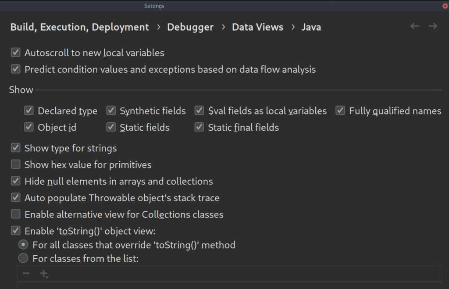Go forward with the right arrow icon
Viewport: 449px width, 289px height.
tap(433, 26)
